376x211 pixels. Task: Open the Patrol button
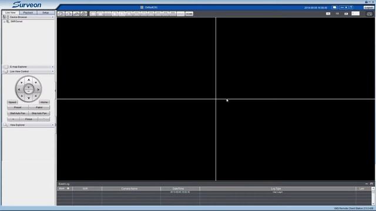[x=39, y=107]
